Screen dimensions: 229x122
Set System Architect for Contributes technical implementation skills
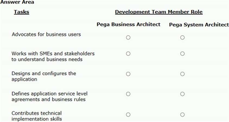pyautogui.click(x=182, y=114)
